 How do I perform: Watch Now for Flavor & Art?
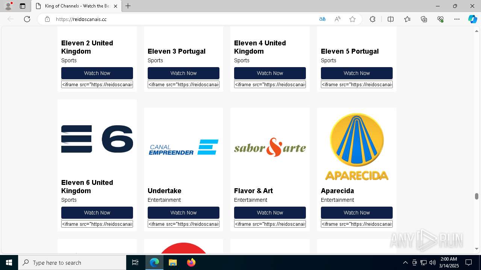point(270,213)
